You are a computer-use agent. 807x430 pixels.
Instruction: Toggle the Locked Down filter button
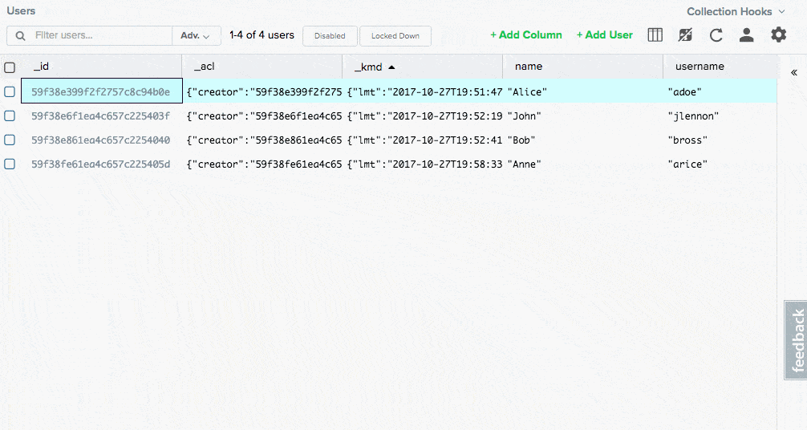click(x=395, y=36)
